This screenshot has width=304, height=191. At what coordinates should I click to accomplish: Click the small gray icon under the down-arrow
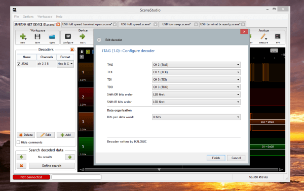click(82, 57)
